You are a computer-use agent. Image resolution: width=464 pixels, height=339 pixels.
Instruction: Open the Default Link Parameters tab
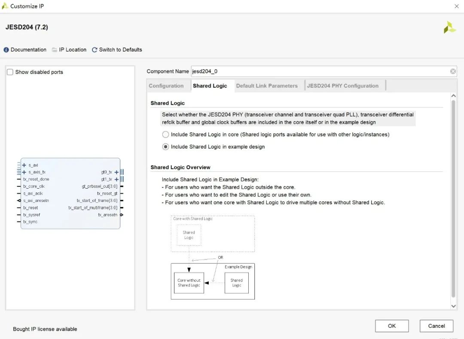(x=267, y=86)
